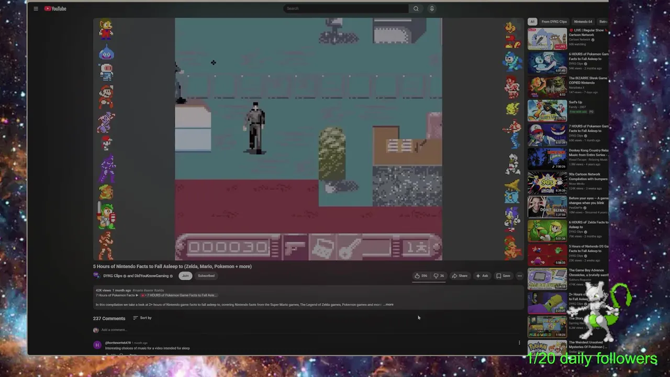This screenshot has height=377, width=670.
Task: Open the Donkey Kong Country Relaxing Music thumbnail
Action: (547, 159)
